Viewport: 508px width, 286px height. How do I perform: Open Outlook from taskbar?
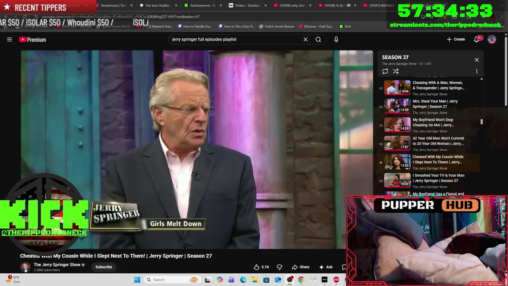point(278,280)
